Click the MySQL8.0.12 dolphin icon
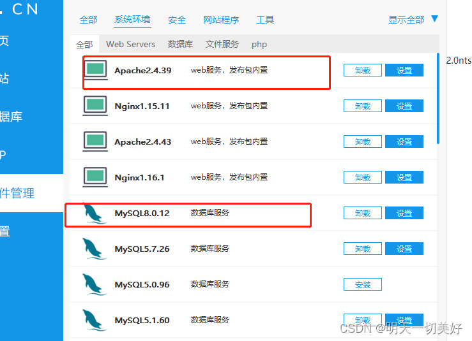Screen dimensions: 472x341 click(x=95, y=214)
